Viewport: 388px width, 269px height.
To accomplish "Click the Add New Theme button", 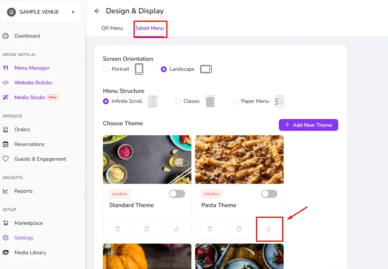I will point(308,125).
